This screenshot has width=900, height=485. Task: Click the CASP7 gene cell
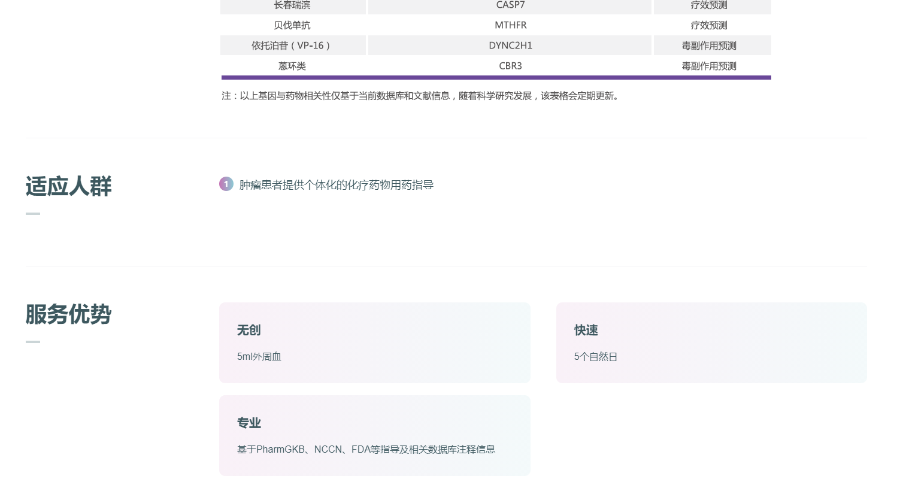tap(510, 5)
